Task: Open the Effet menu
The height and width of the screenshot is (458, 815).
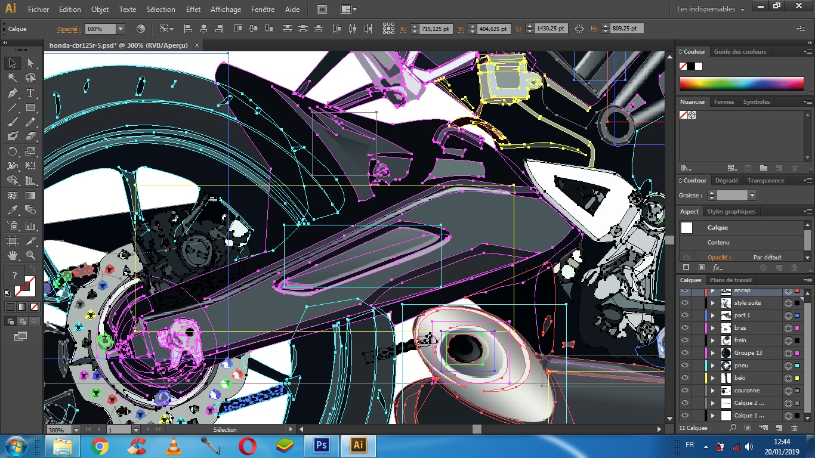Action: 193,10
